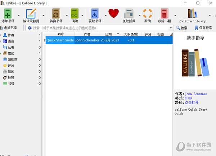Click Save search (保存搜索) bookmark button

(203, 28)
